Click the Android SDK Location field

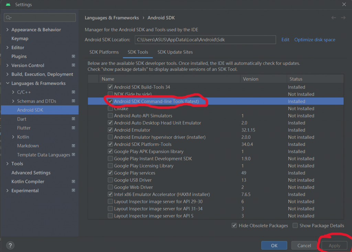(x=205, y=40)
